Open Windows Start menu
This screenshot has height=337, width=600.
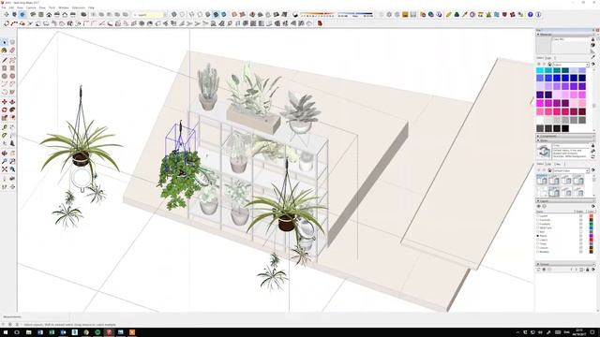point(5,332)
